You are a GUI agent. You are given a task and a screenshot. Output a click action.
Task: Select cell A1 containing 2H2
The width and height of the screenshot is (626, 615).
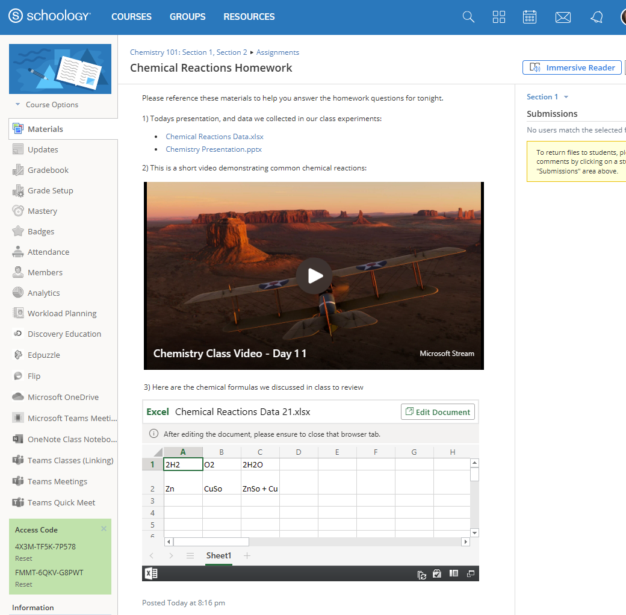[183, 464]
